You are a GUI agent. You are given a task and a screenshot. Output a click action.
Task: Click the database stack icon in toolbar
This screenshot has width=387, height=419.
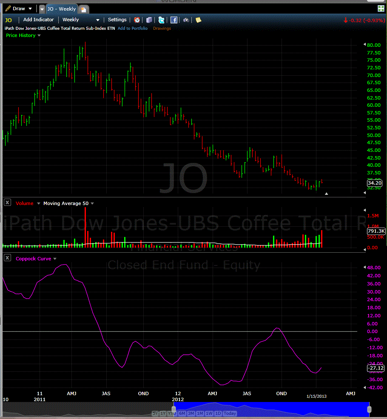[149, 20]
